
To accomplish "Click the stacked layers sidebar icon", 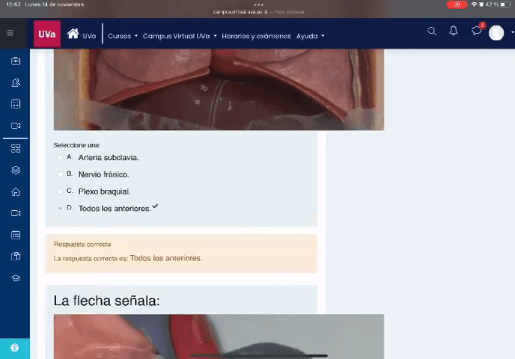I will (x=16, y=170).
